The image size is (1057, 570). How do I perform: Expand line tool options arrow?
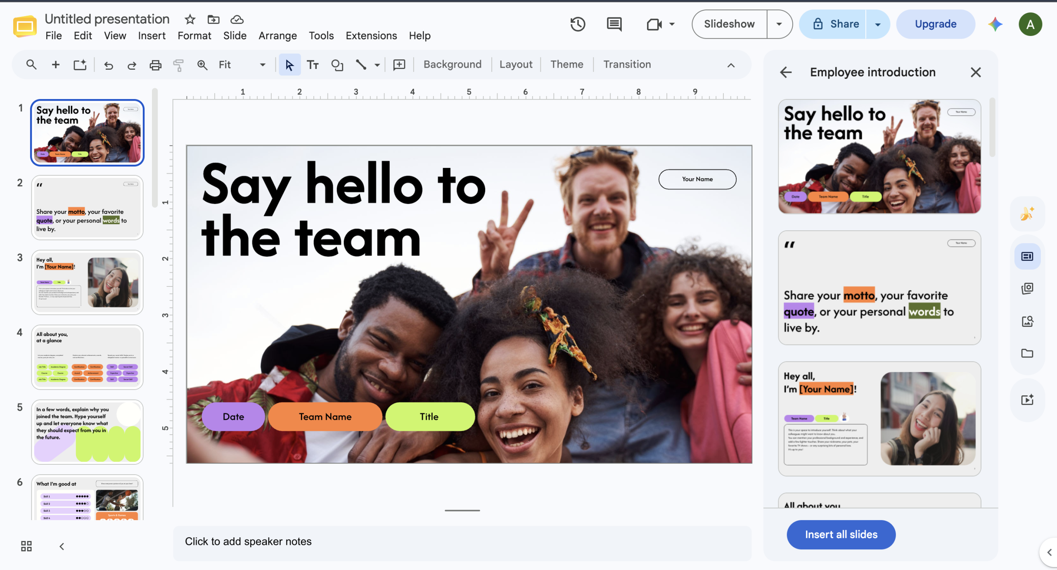(x=377, y=65)
